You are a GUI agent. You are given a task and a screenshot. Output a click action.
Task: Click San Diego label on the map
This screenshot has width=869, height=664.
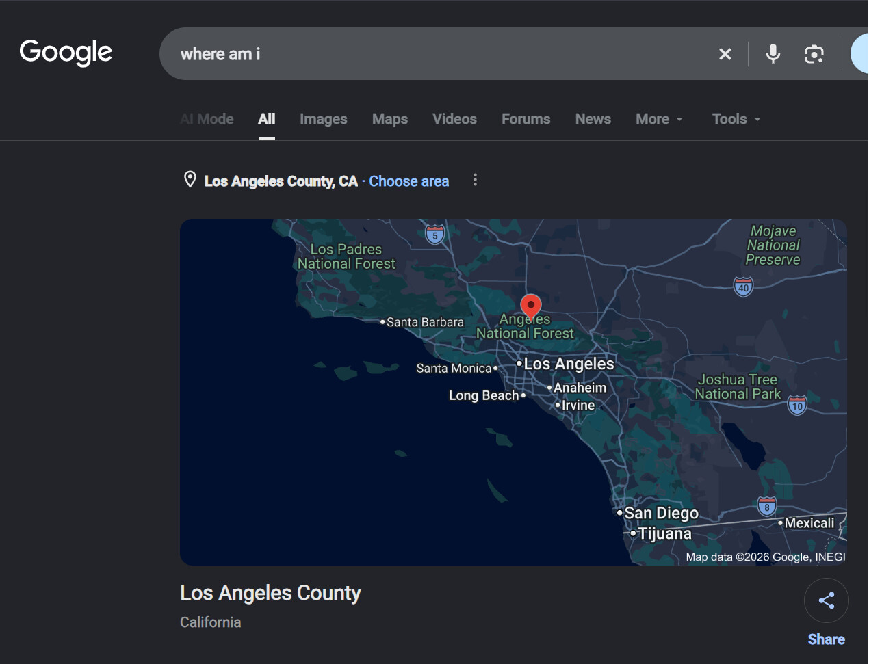661,513
